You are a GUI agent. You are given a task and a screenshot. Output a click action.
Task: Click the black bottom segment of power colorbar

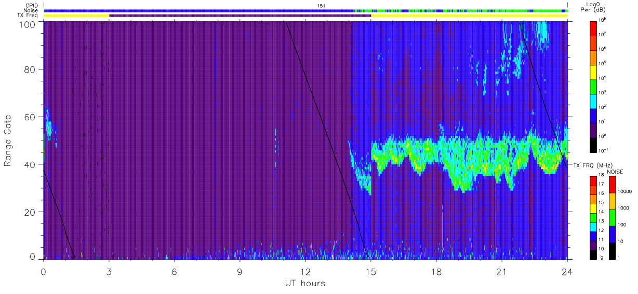(x=594, y=144)
